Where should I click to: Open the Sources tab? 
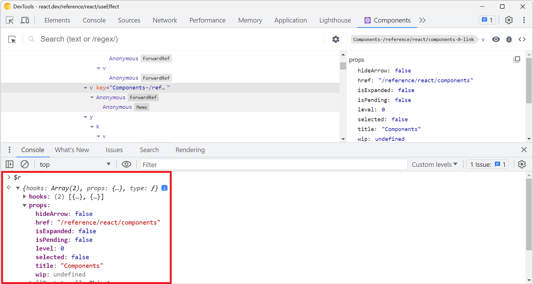(x=129, y=20)
